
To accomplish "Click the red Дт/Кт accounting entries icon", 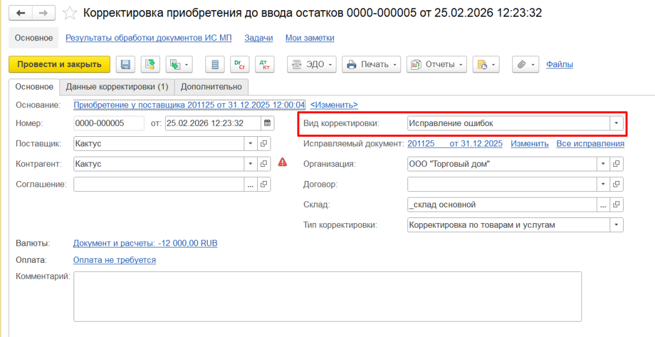I will pyautogui.click(x=264, y=65).
